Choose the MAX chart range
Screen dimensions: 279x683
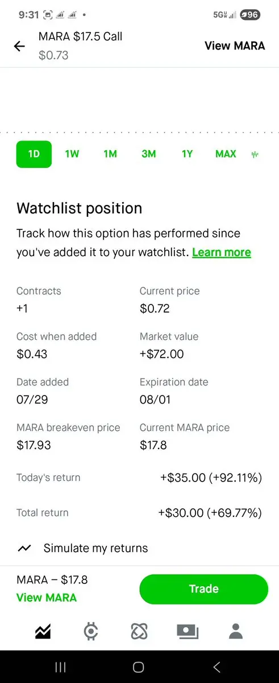pos(226,154)
